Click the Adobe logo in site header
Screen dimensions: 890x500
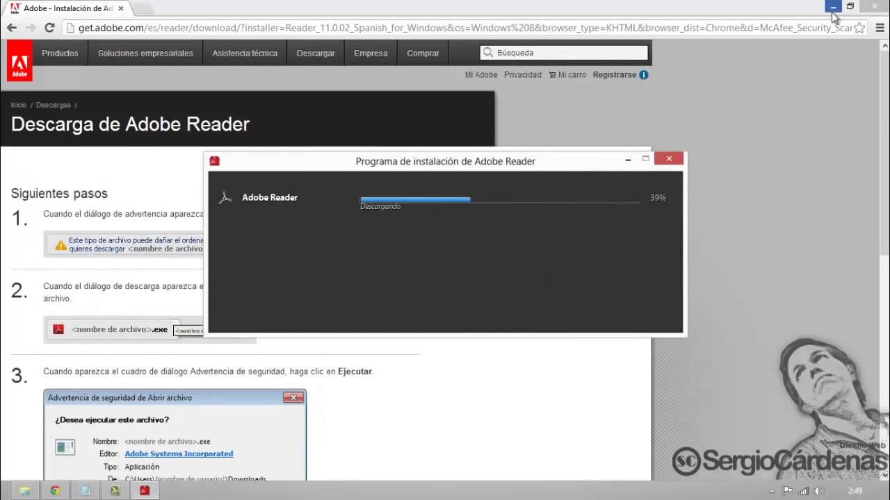(19, 61)
